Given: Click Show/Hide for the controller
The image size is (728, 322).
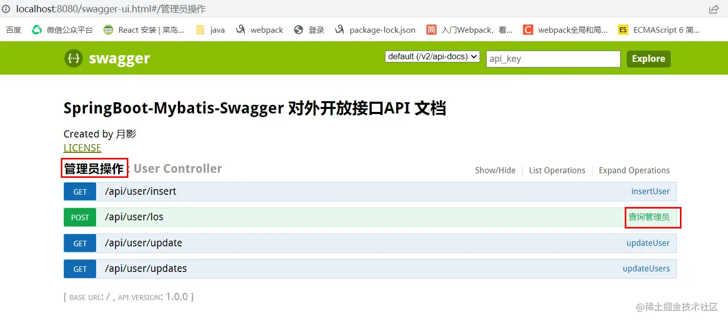Looking at the screenshot, I should (495, 170).
